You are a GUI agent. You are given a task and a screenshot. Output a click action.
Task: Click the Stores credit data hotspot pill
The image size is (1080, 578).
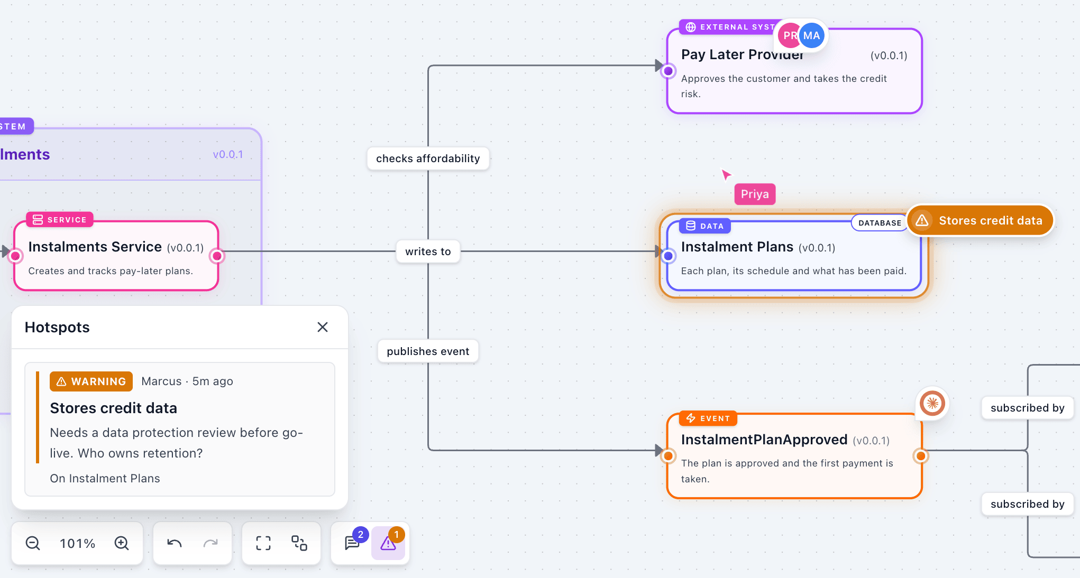pyautogui.click(x=981, y=220)
